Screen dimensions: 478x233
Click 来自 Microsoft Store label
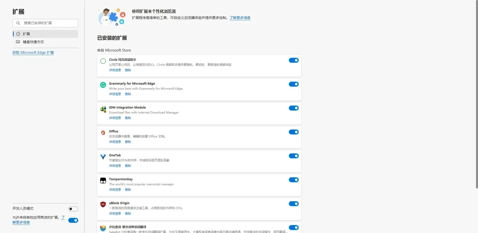tap(114, 50)
